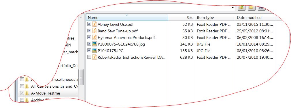Click the image icon of P1040175.JPG
The height and width of the screenshot is (108, 291).
point(95,51)
